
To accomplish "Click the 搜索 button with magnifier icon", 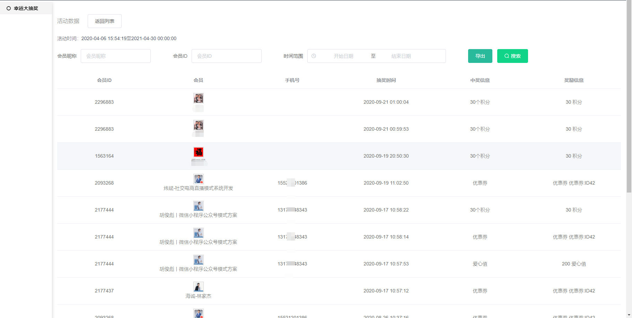I will [512, 56].
